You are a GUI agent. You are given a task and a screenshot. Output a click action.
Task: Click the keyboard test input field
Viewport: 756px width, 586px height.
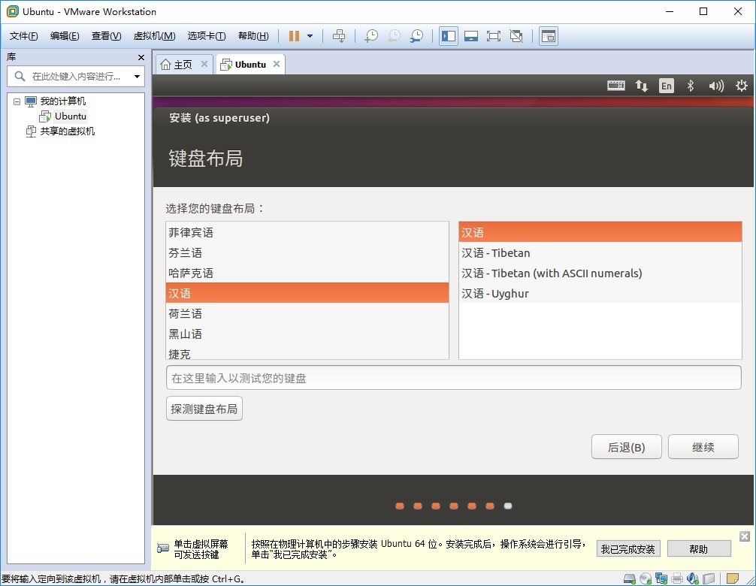pos(454,378)
